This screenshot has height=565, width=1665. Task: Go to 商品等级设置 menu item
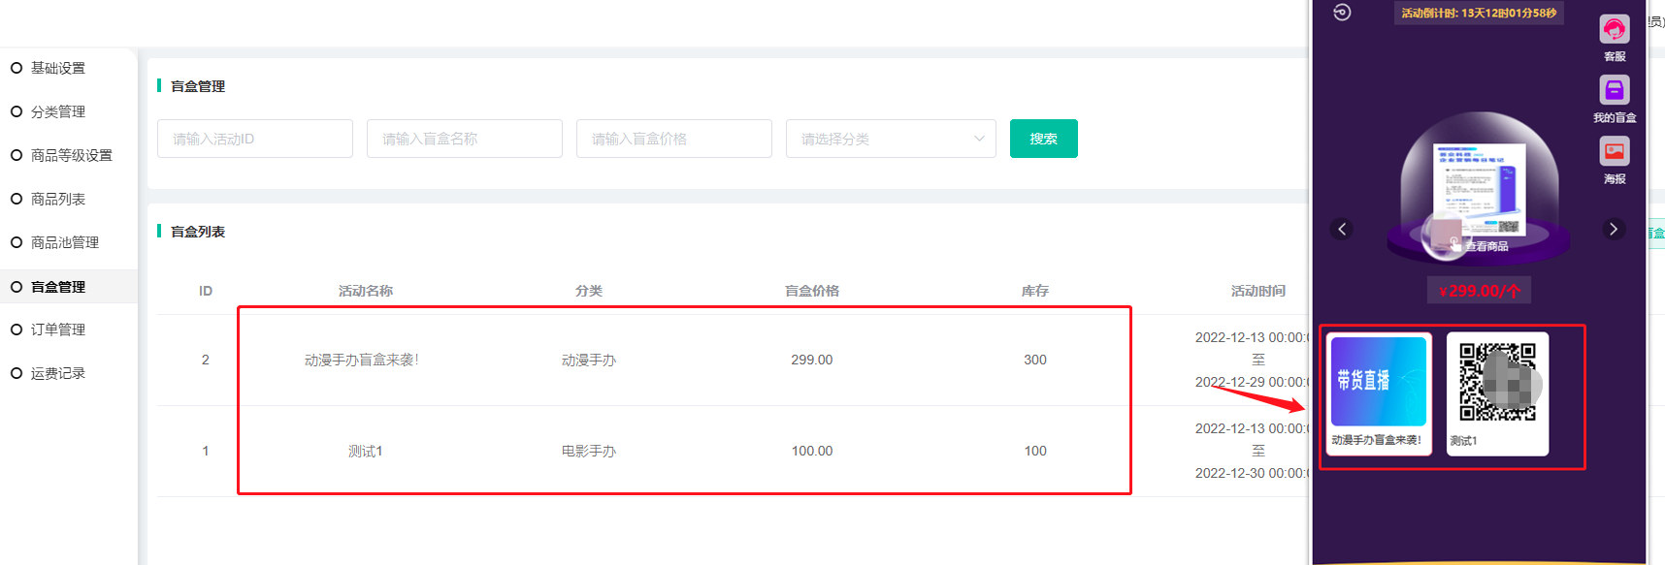pyautogui.click(x=71, y=155)
